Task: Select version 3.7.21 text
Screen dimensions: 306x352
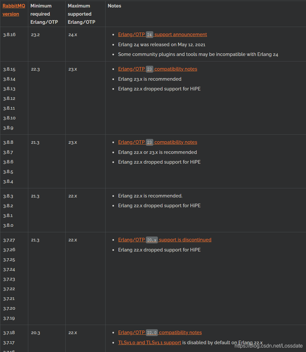Action: (9, 299)
